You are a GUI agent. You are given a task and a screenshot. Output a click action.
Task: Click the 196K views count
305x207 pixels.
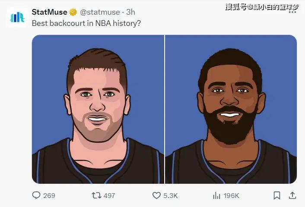point(231,195)
